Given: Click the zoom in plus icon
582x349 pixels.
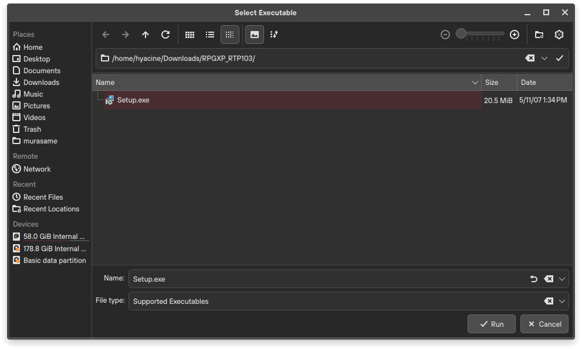Looking at the screenshot, I should point(515,35).
